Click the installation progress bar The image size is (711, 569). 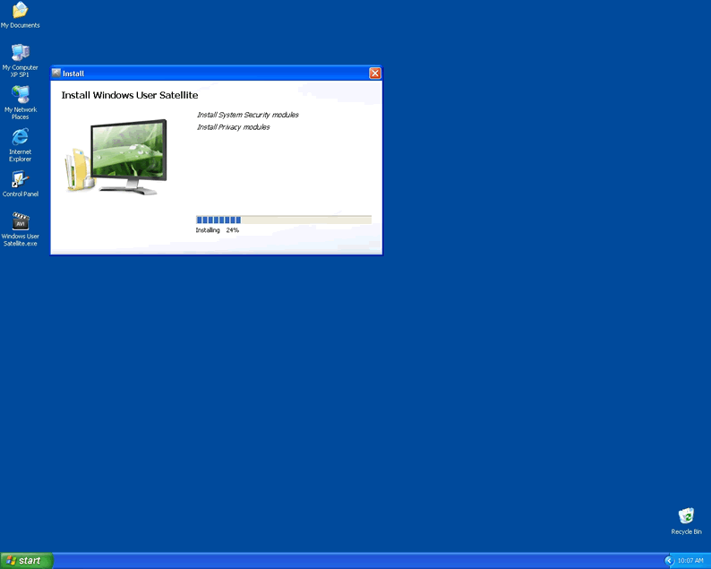tap(283, 220)
